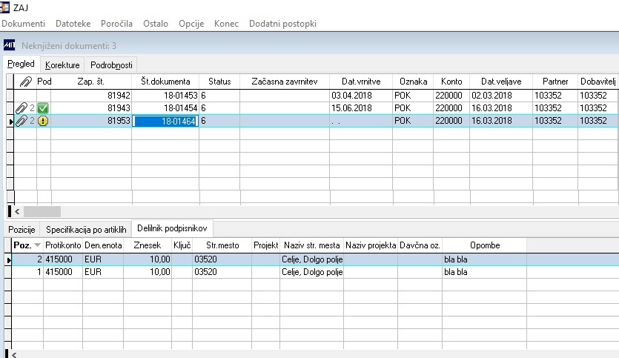Select document number cell 18-01453

click(165, 96)
